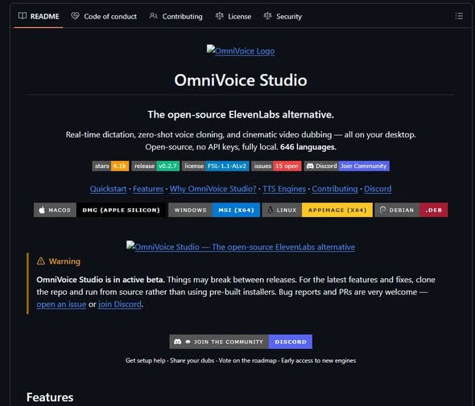
Task: Open the release v0.2.7 badge
Action: [x=155, y=166]
